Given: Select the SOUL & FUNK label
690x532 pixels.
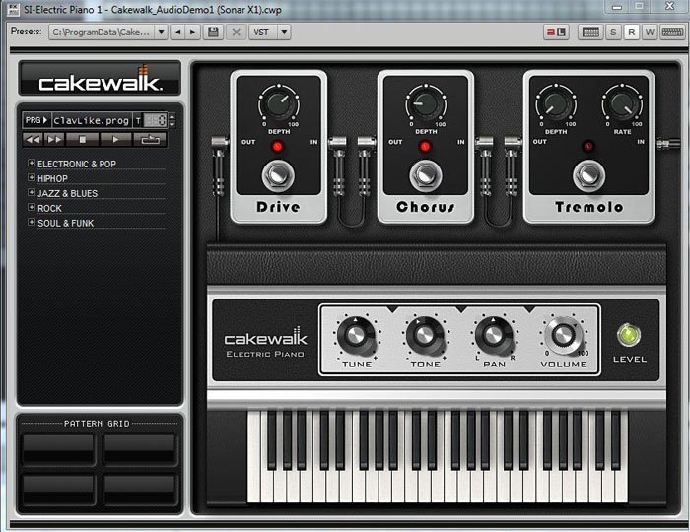Looking at the screenshot, I should click(x=66, y=223).
